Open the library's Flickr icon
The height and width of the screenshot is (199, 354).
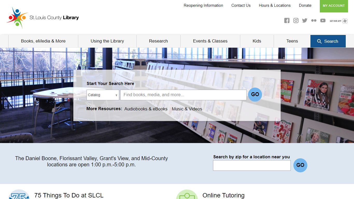[314, 21]
